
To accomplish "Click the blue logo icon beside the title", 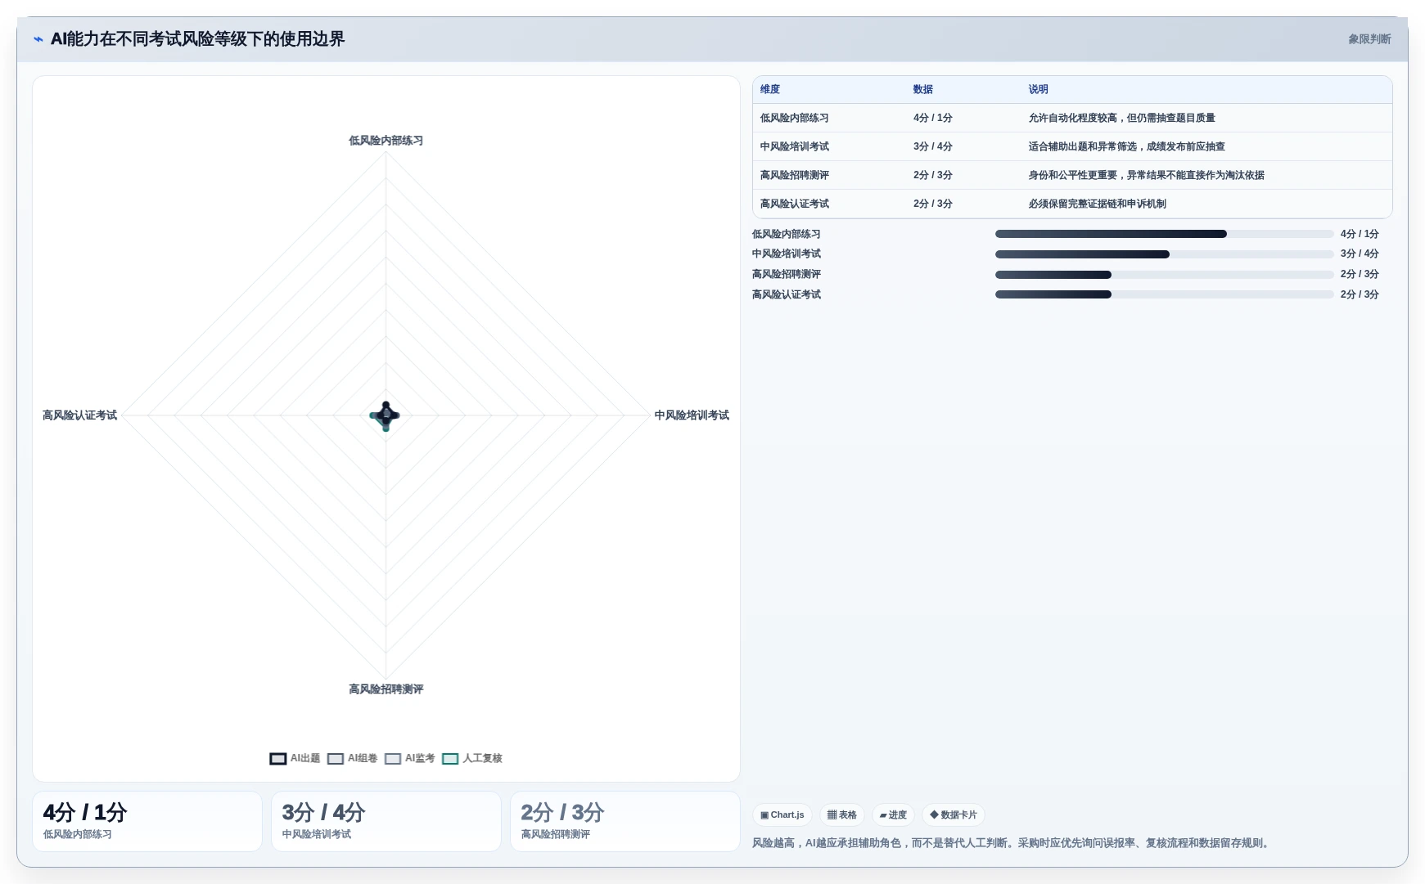I will click(38, 39).
